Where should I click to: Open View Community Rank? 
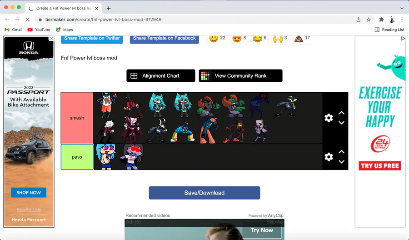click(x=240, y=75)
